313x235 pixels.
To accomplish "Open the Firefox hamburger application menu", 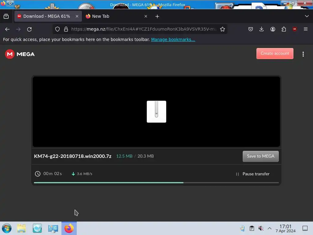I will [x=306, y=29].
